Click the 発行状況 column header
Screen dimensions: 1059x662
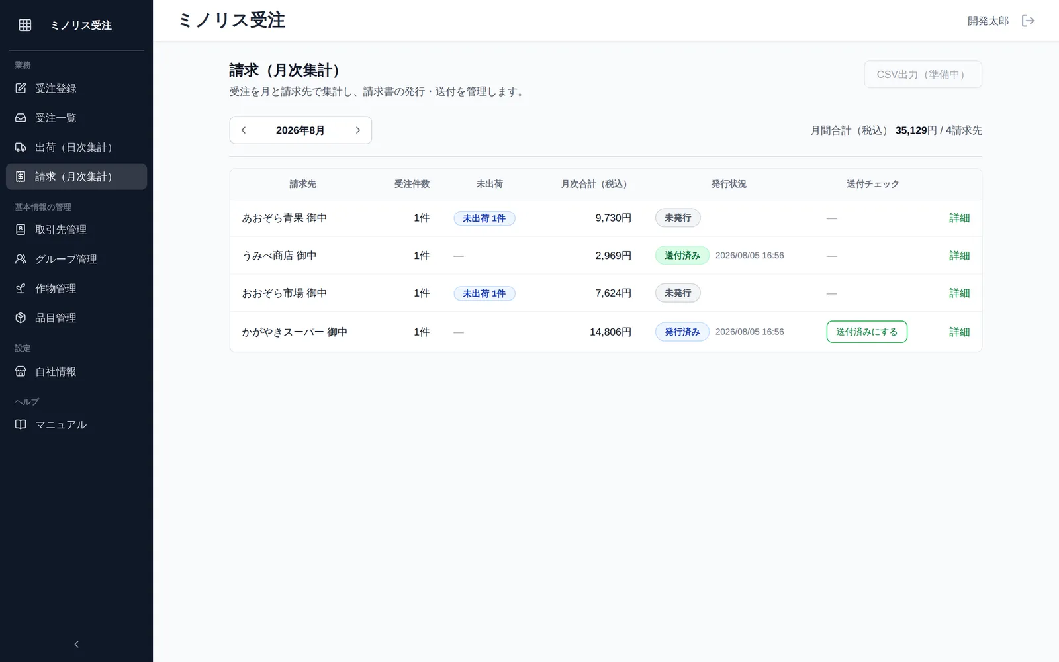[x=729, y=184]
